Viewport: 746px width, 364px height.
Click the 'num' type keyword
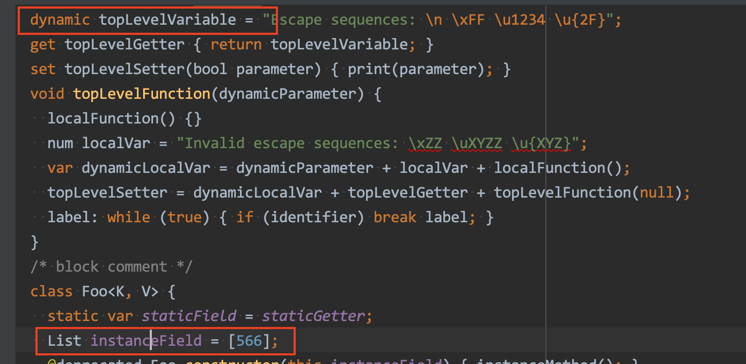[60, 143]
